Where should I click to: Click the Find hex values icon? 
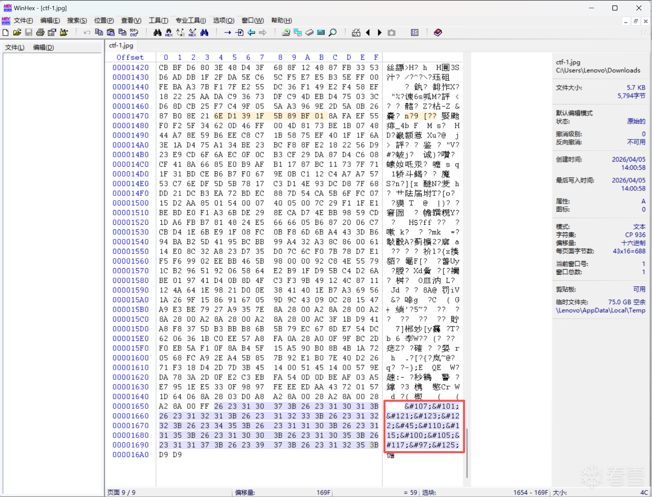169,33
